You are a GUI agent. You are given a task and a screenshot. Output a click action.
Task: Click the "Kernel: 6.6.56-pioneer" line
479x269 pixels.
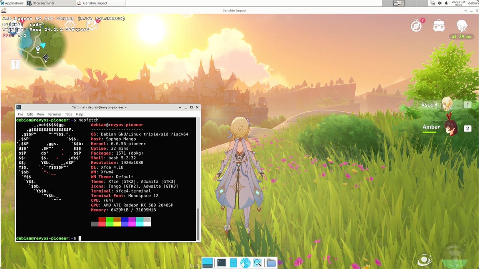119,143
